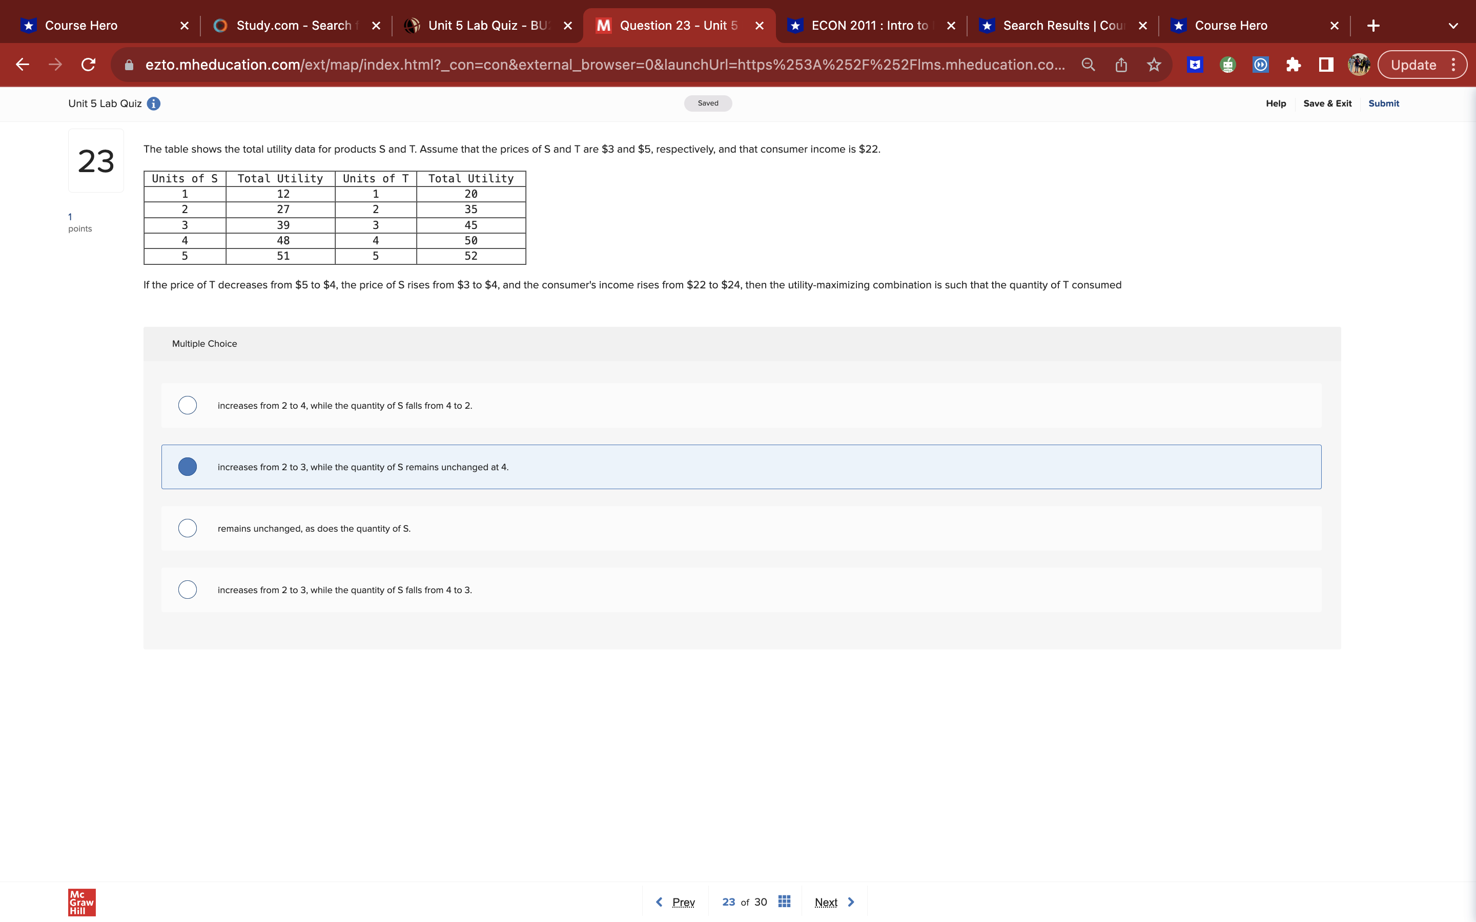1476x922 pixels.
Task: Click the share page icon
Action: click(x=1121, y=65)
